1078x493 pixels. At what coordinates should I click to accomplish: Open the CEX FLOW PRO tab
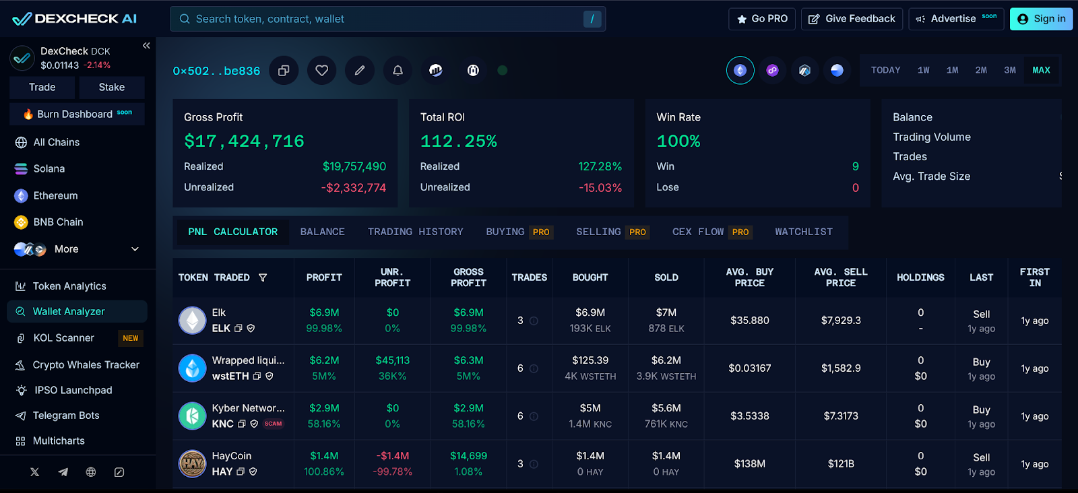[711, 232]
